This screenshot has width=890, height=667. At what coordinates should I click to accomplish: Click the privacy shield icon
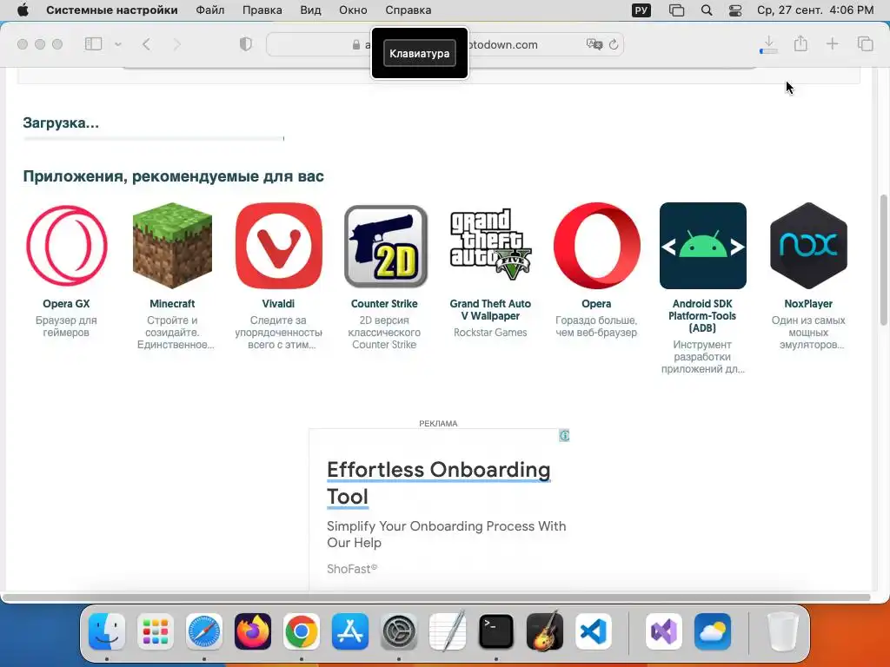(x=245, y=44)
